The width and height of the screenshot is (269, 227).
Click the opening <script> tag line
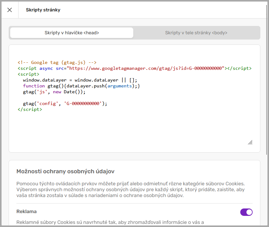click(28, 74)
